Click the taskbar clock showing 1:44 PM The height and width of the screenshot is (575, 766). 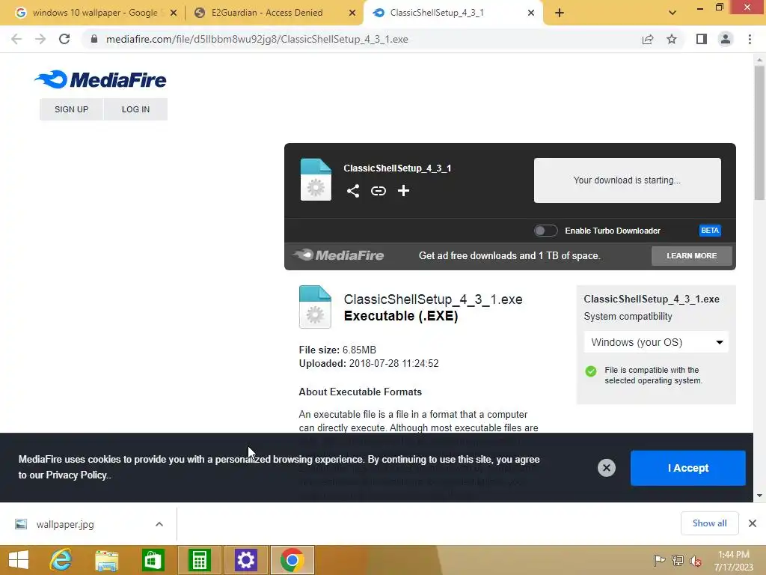(733, 561)
